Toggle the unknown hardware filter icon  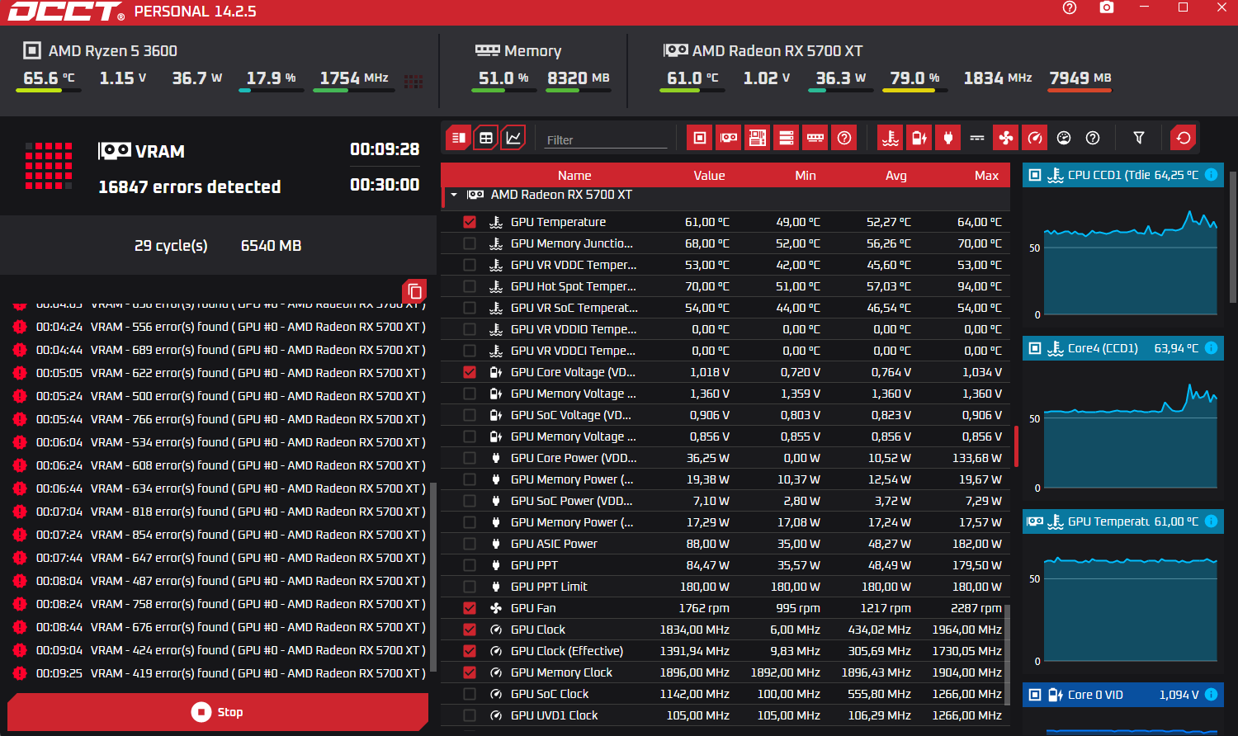tap(844, 138)
